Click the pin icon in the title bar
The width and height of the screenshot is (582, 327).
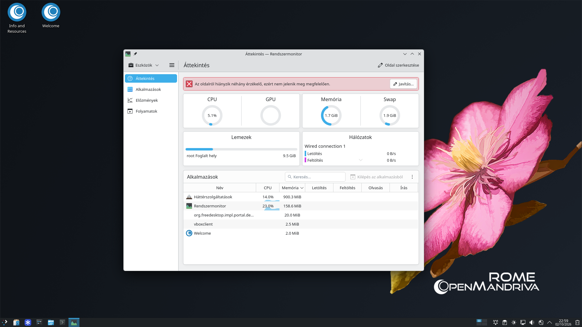pyautogui.click(x=135, y=54)
